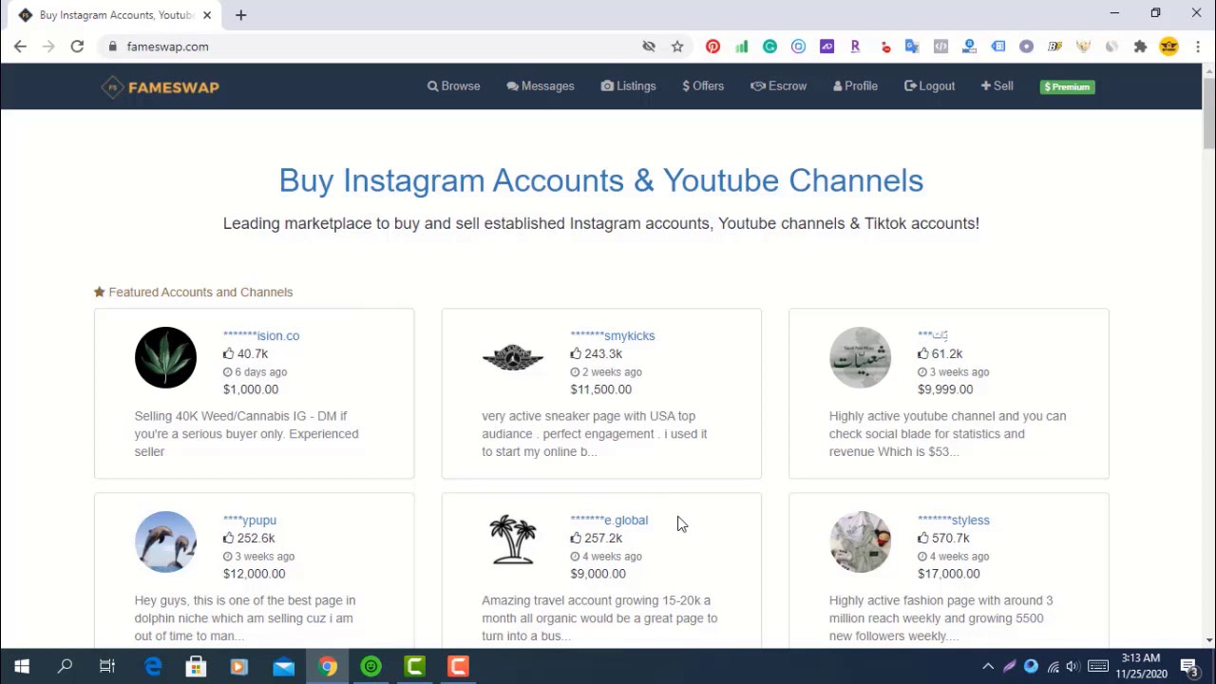Viewport: 1216px width, 684px height.
Task: Click the $11,500.00 price text
Action: click(x=600, y=389)
